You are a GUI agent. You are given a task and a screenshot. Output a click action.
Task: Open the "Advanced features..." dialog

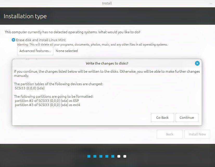point(35,51)
